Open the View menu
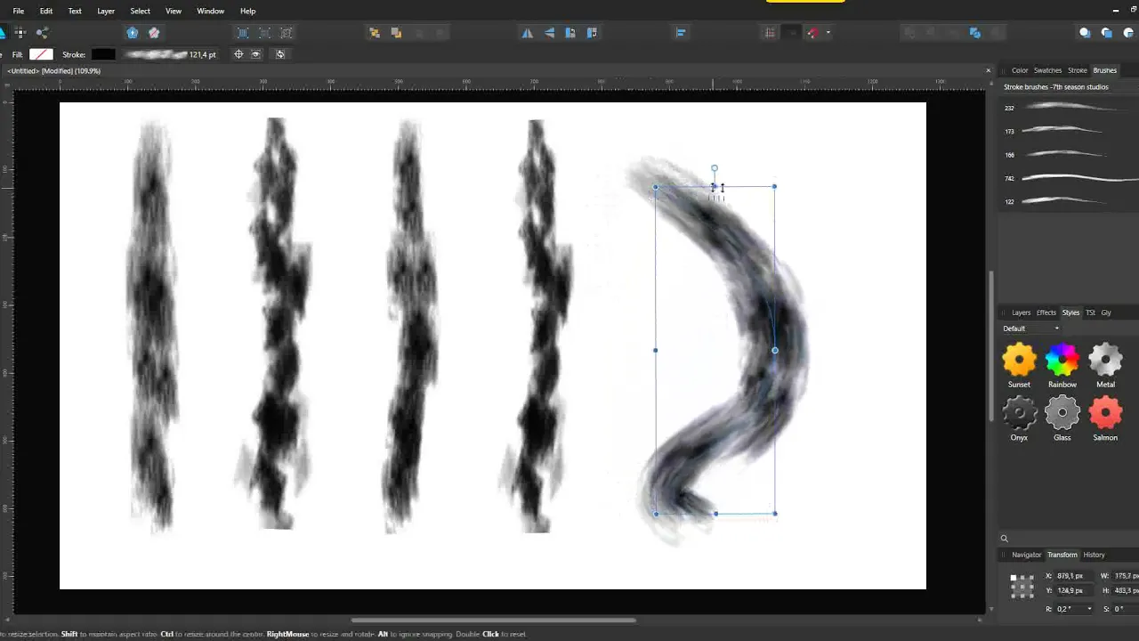Viewport: 1139px width, 641px height. [x=174, y=11]
